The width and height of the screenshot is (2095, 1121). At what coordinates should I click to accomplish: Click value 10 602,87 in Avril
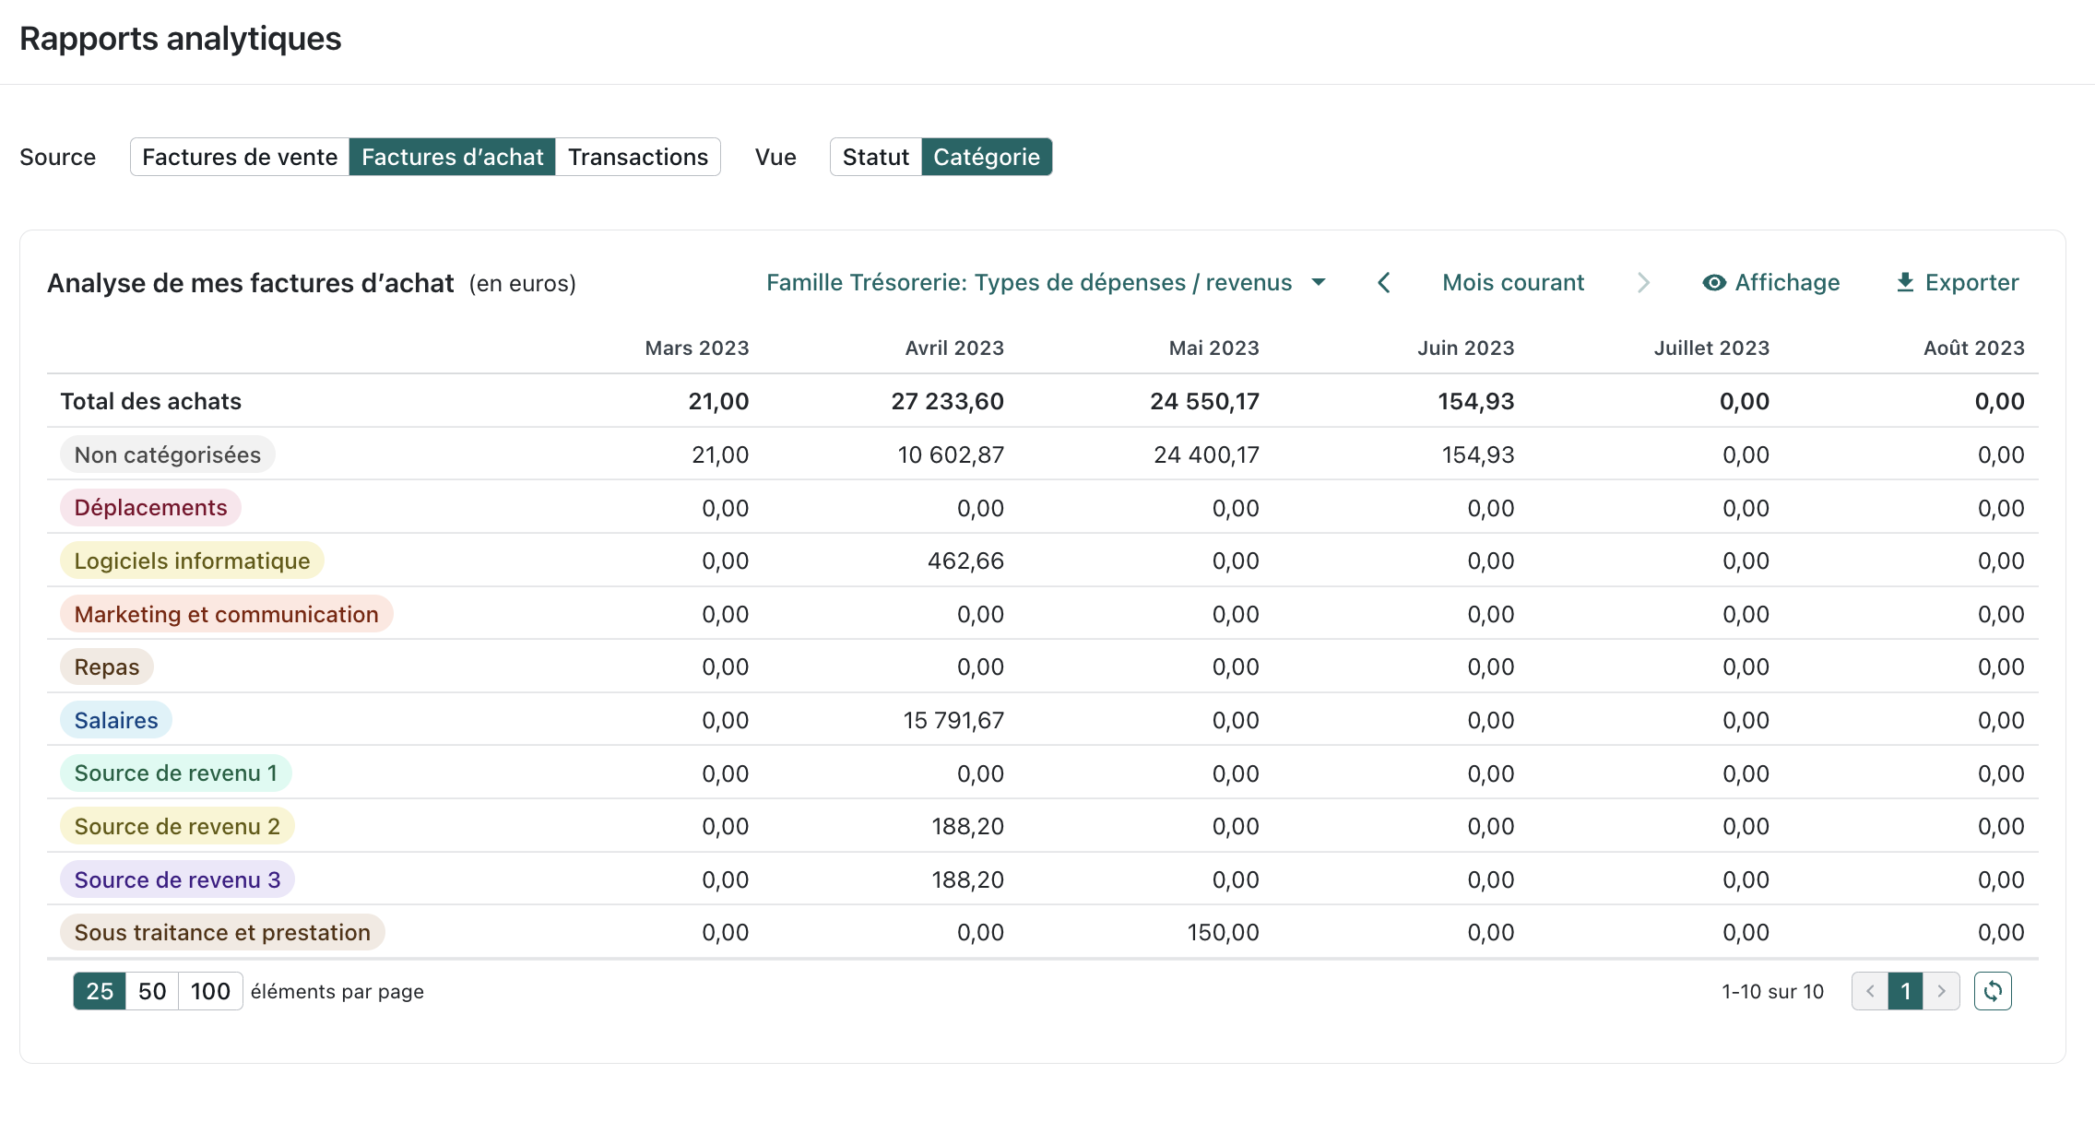[x=951, y=454]
